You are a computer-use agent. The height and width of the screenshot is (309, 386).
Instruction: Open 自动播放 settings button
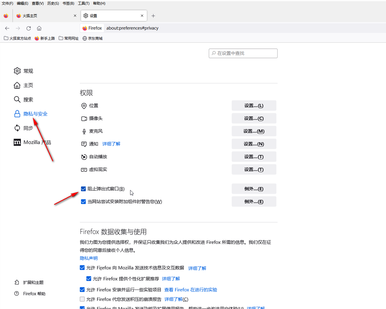254,157
